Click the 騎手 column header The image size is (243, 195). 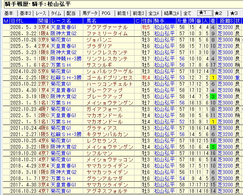[x=165, y=21]
